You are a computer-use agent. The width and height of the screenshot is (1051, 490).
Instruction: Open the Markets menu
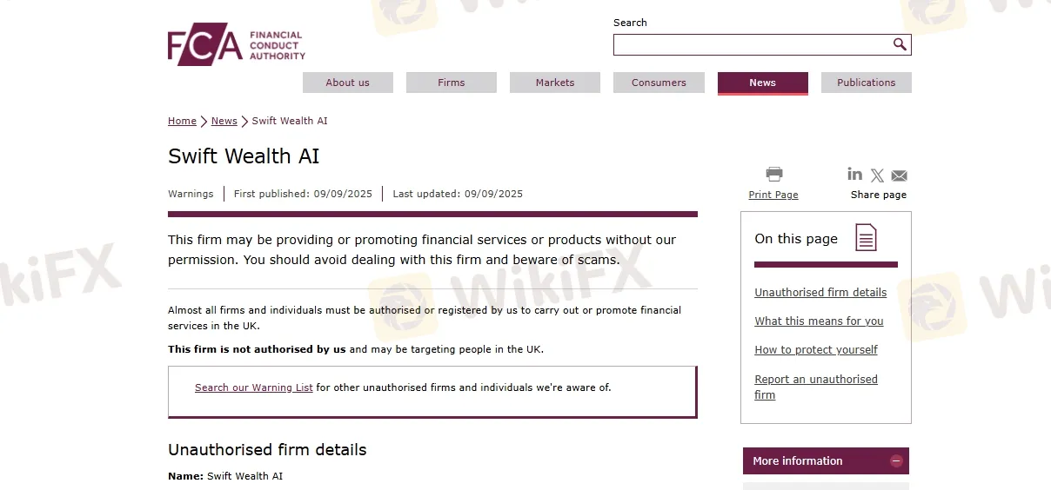tap(555, 83)
